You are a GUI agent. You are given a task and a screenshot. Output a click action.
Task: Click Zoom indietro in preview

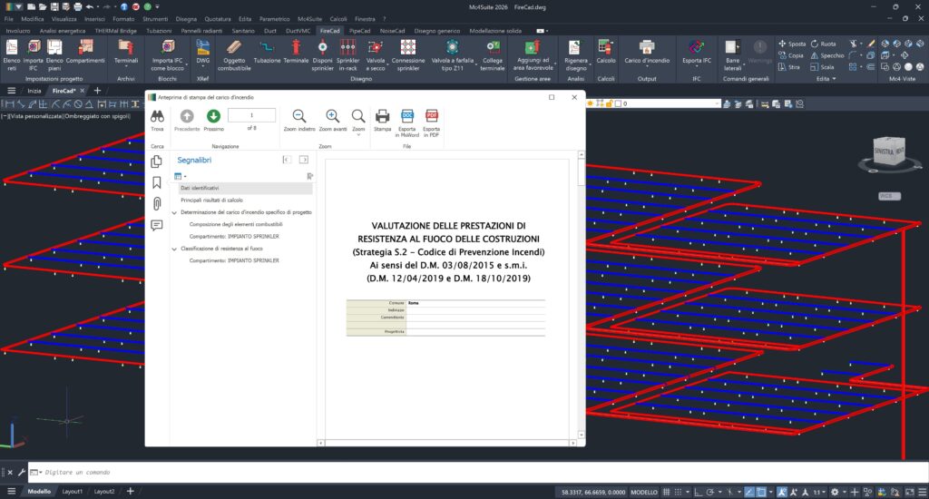(x=299, y=121)
